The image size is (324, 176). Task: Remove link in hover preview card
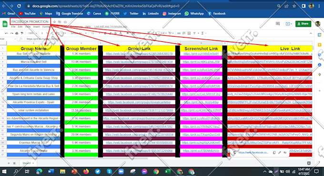pos(285,153)
